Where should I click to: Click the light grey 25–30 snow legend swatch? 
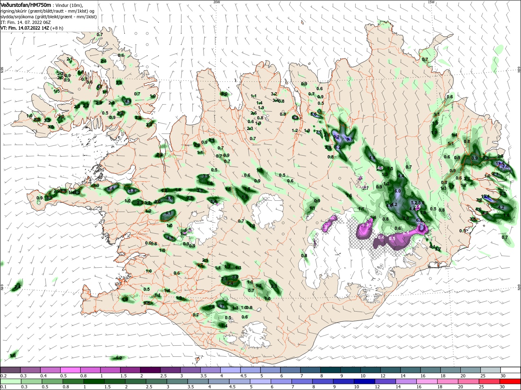point(490,370)
